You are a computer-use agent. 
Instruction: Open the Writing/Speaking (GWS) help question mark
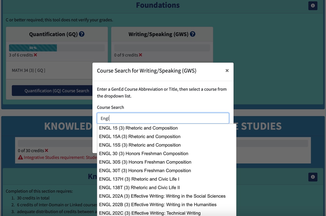pyautogui.click(x=192, y=34)
